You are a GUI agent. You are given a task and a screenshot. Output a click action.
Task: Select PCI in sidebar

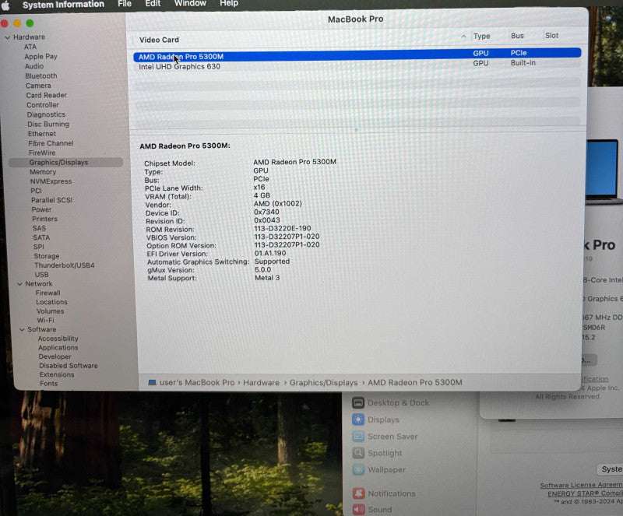(x=36, y=191)
